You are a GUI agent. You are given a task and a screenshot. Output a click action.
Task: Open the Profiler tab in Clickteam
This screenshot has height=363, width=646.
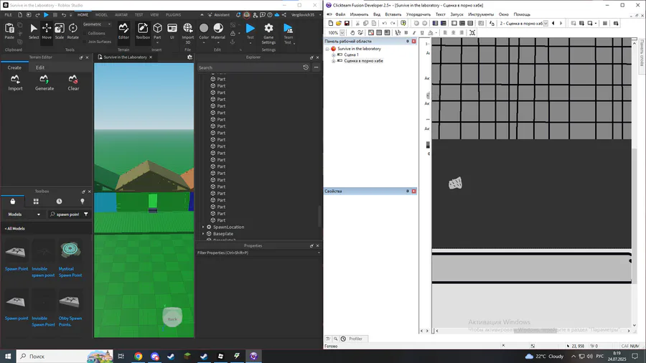click(x=355, y=339)
